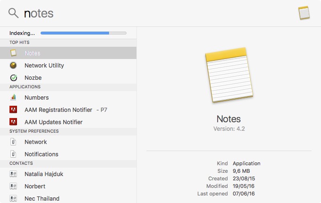Screen dimensions: 321x203
Task: Click the Size value 9,6 MB
Action: point(241,171)
